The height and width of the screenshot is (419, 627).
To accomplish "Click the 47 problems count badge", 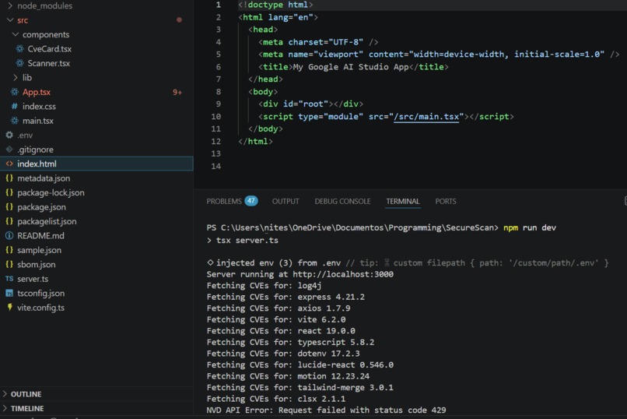I will (251, 201).
